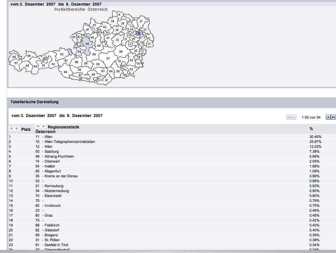Click postal region 99 on the map
This screenshot has width=336, height=253.
tap(65, 72)
